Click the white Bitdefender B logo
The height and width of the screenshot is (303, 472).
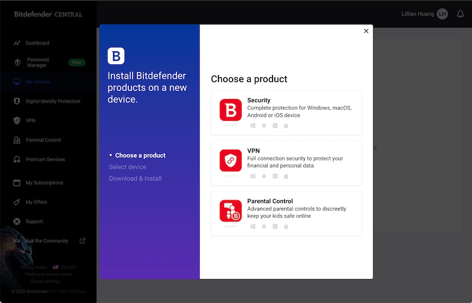point(116,56)
